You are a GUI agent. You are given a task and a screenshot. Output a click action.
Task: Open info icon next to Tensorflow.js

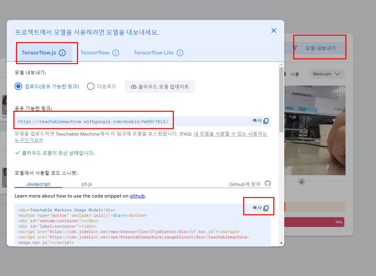pyautogui.click(x=62, y=53)
